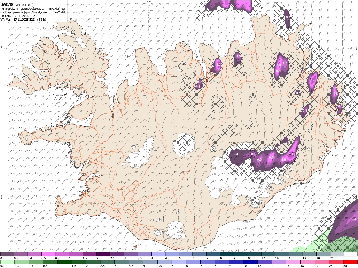
Task: Click the '0.7' value near the east coast
Action: pos(335,88)
